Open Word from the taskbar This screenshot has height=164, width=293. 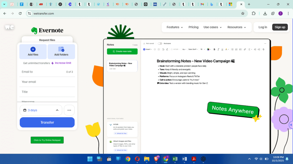tap(185, 159)
